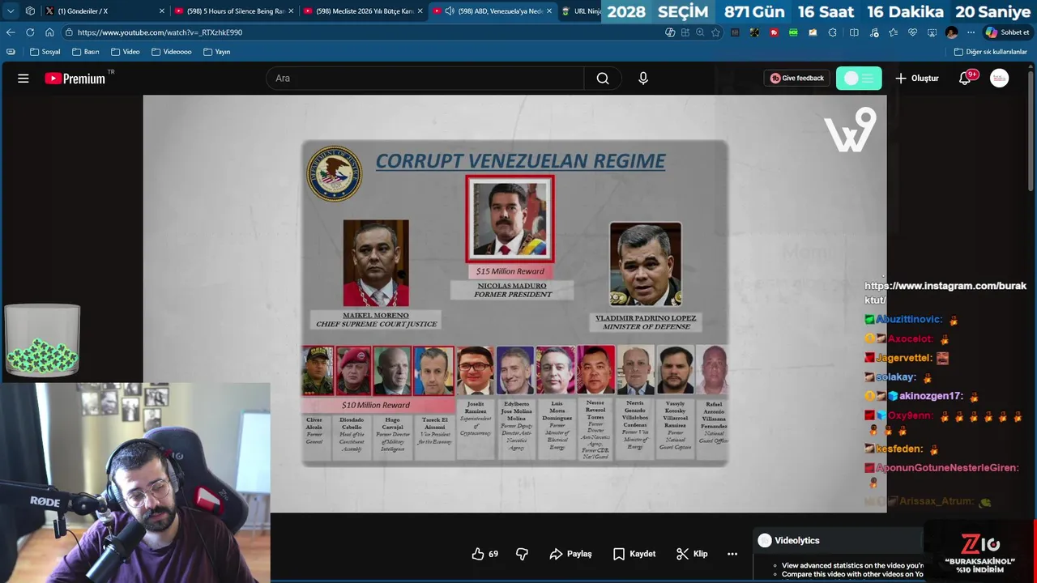The width and height of the screenshot is (1037, 583).
Task: Like the video with thumbs up
Action: click(478, 554)
